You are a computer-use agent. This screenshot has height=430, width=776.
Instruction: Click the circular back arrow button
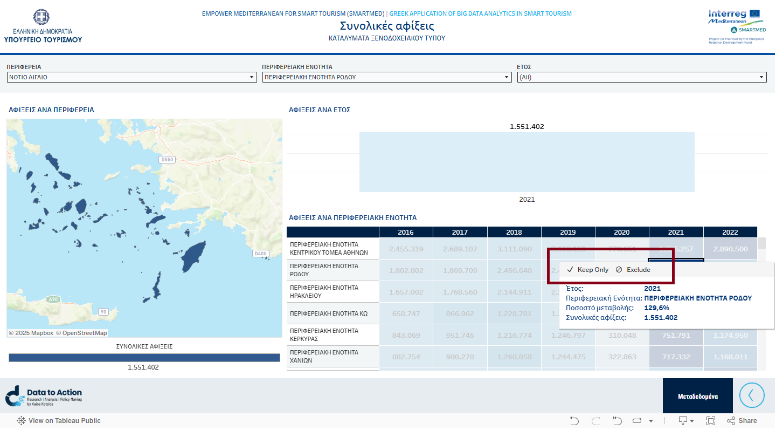click(752, 395)
